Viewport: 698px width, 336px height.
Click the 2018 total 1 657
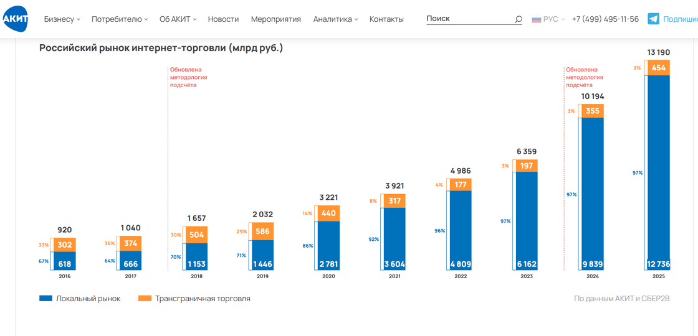pyautogui.click(x=197, y=218)
